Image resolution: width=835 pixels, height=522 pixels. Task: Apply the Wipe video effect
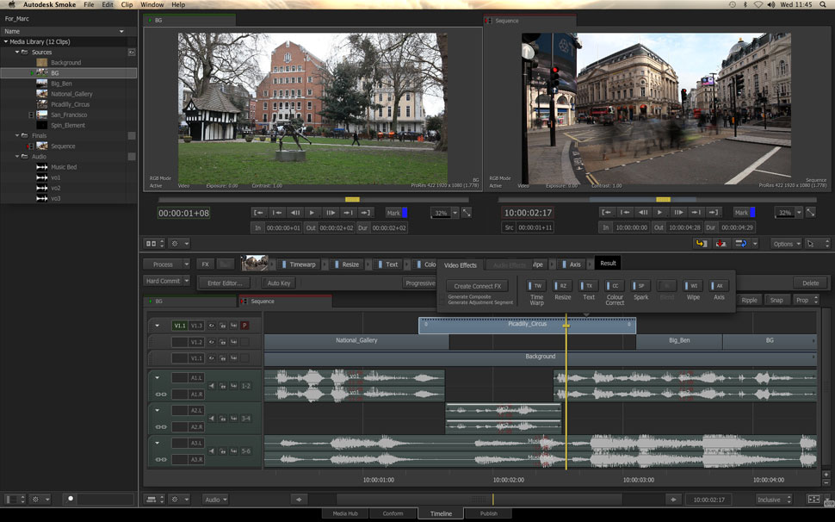click(x=693, y=285)
